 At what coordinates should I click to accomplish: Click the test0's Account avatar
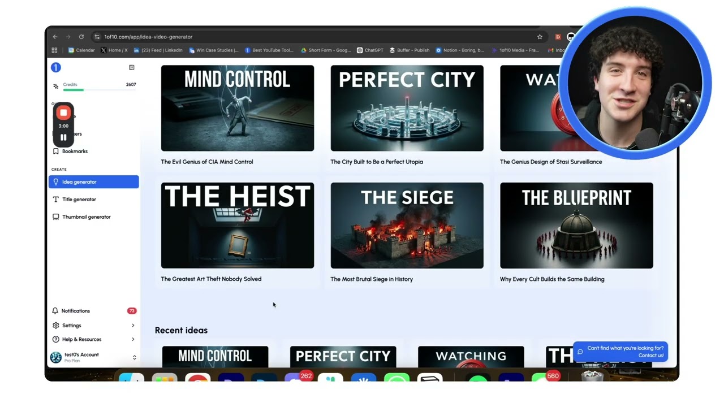(x=56, y=357)
